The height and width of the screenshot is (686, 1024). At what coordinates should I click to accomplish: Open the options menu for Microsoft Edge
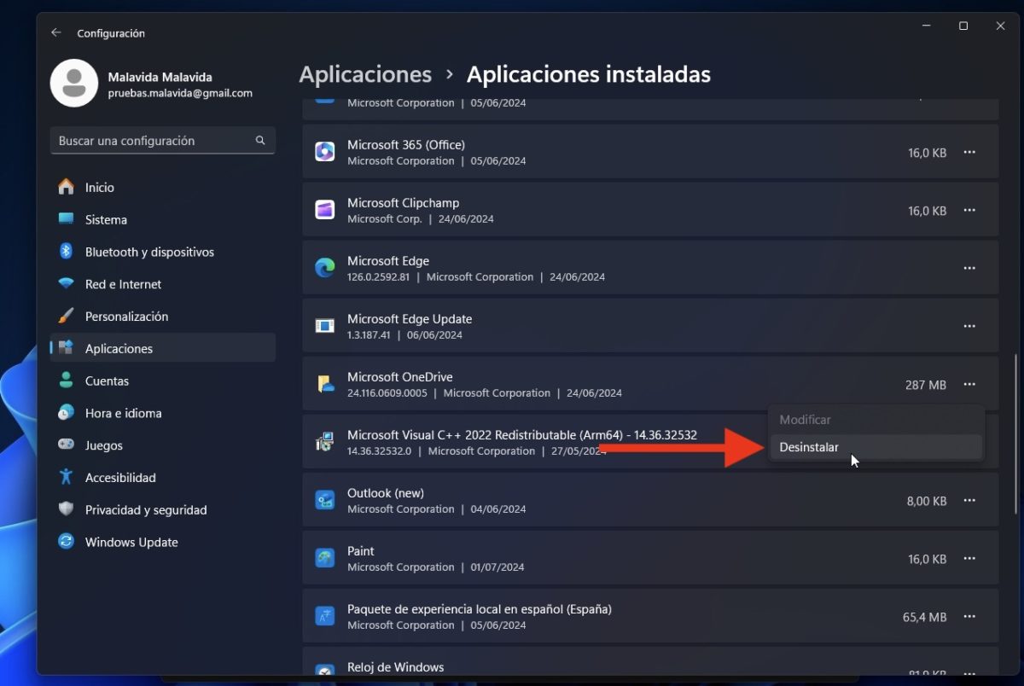pyautogui.click(x=969, y=267)
